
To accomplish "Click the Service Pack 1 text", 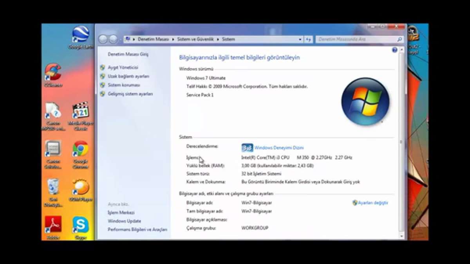I will [200, 95].
